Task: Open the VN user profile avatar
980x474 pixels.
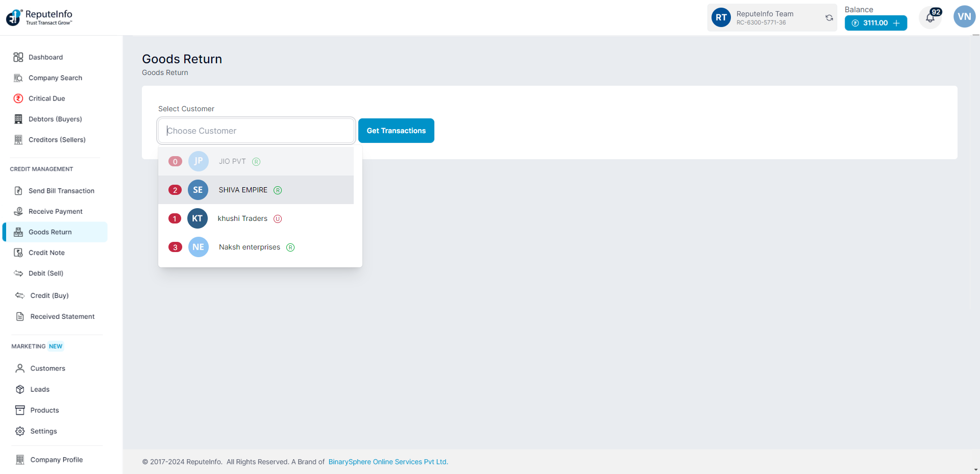Action: point(964,17)
